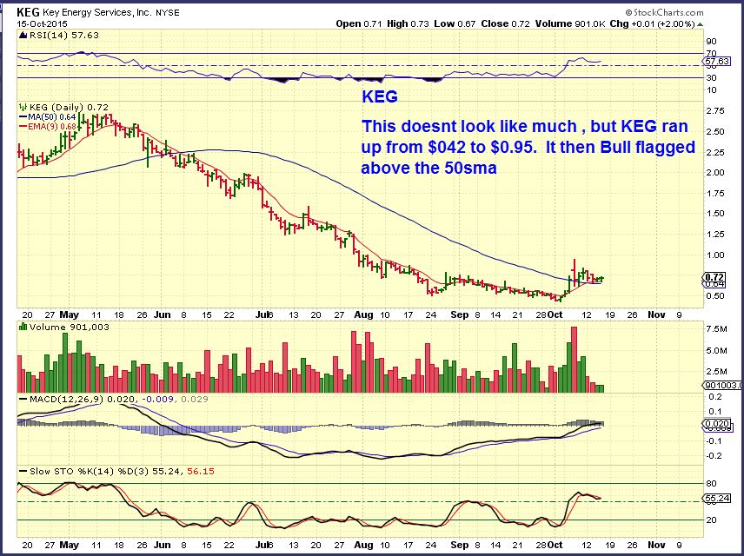The height and width of the screenshot is (556, 744).
Task: Click the up arrow after Chg +0.01 (+2.00%)
Action: coord(701,24)
